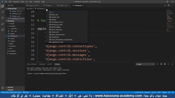Open the Edit menu
The image size is (175, 98).
point(10,2)
